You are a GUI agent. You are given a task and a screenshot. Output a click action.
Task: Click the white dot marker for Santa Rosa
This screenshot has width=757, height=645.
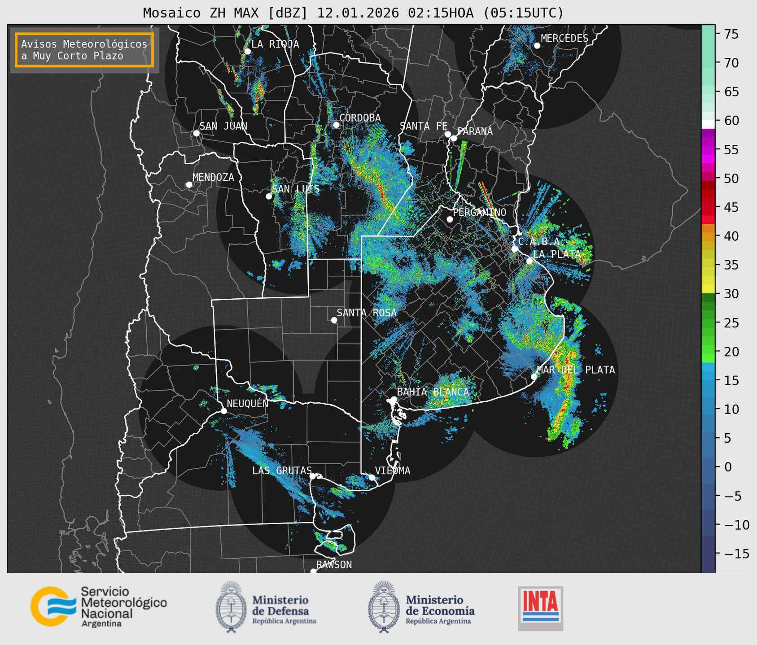point(334,320)
